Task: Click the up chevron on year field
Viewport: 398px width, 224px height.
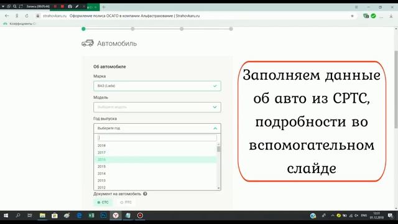Action: [x=215, y=129]
